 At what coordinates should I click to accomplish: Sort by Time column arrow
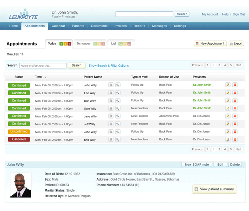point(46,77)
